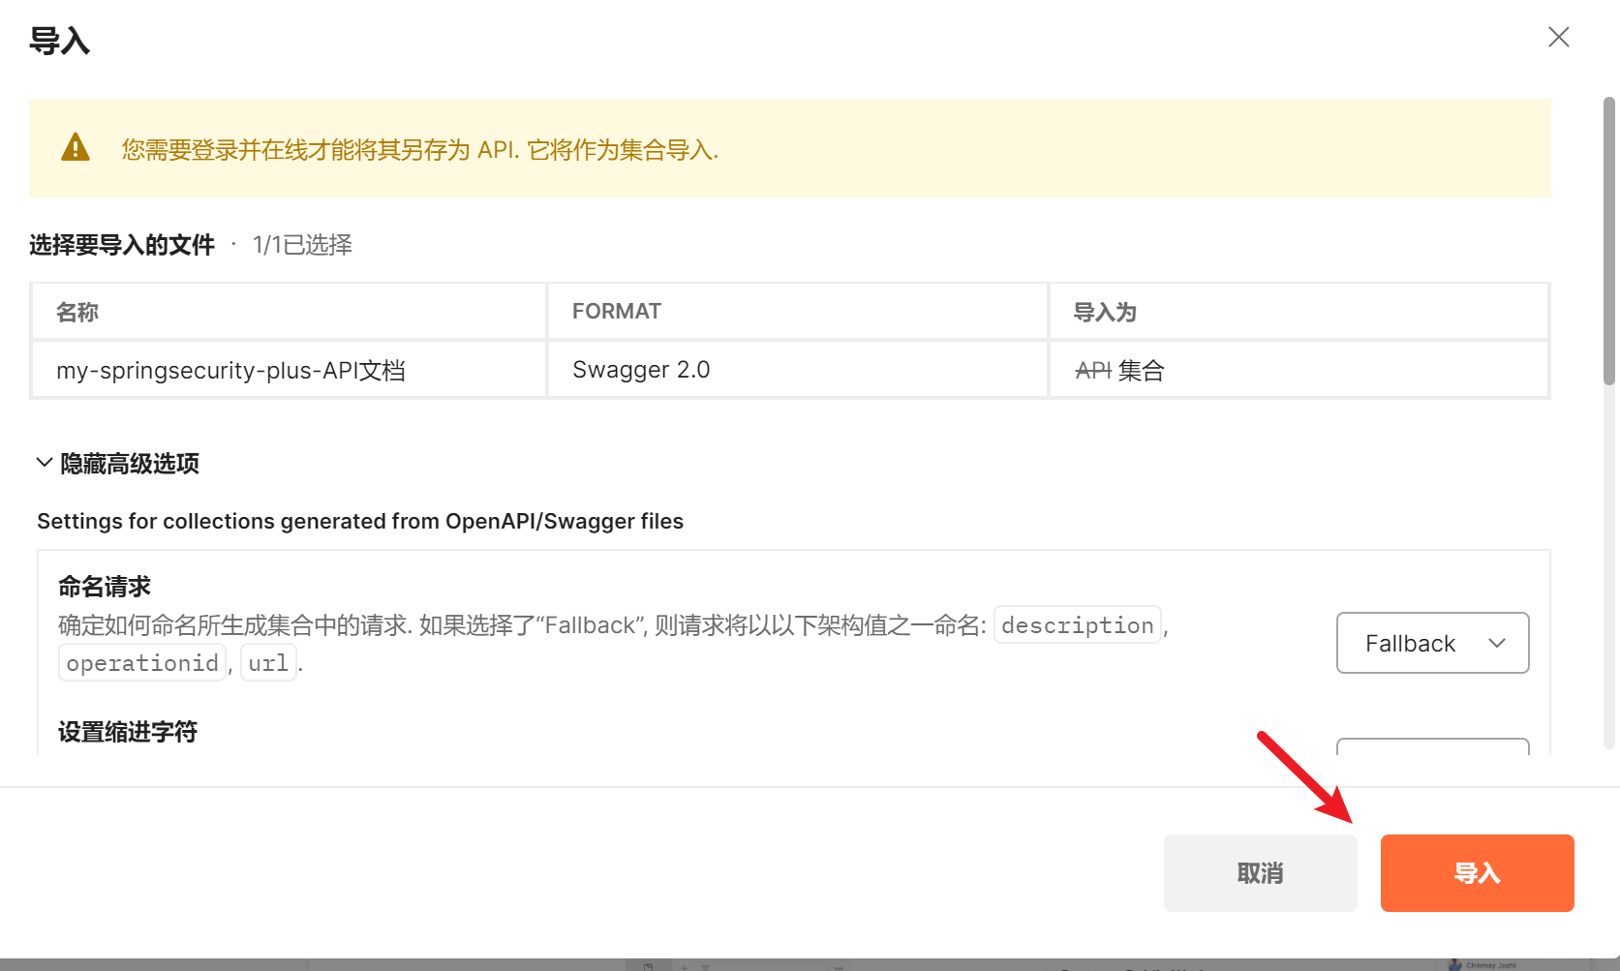Click the API 集合 import type cell
This screenshot has height=971, width=1620.
click(1119, 370)
